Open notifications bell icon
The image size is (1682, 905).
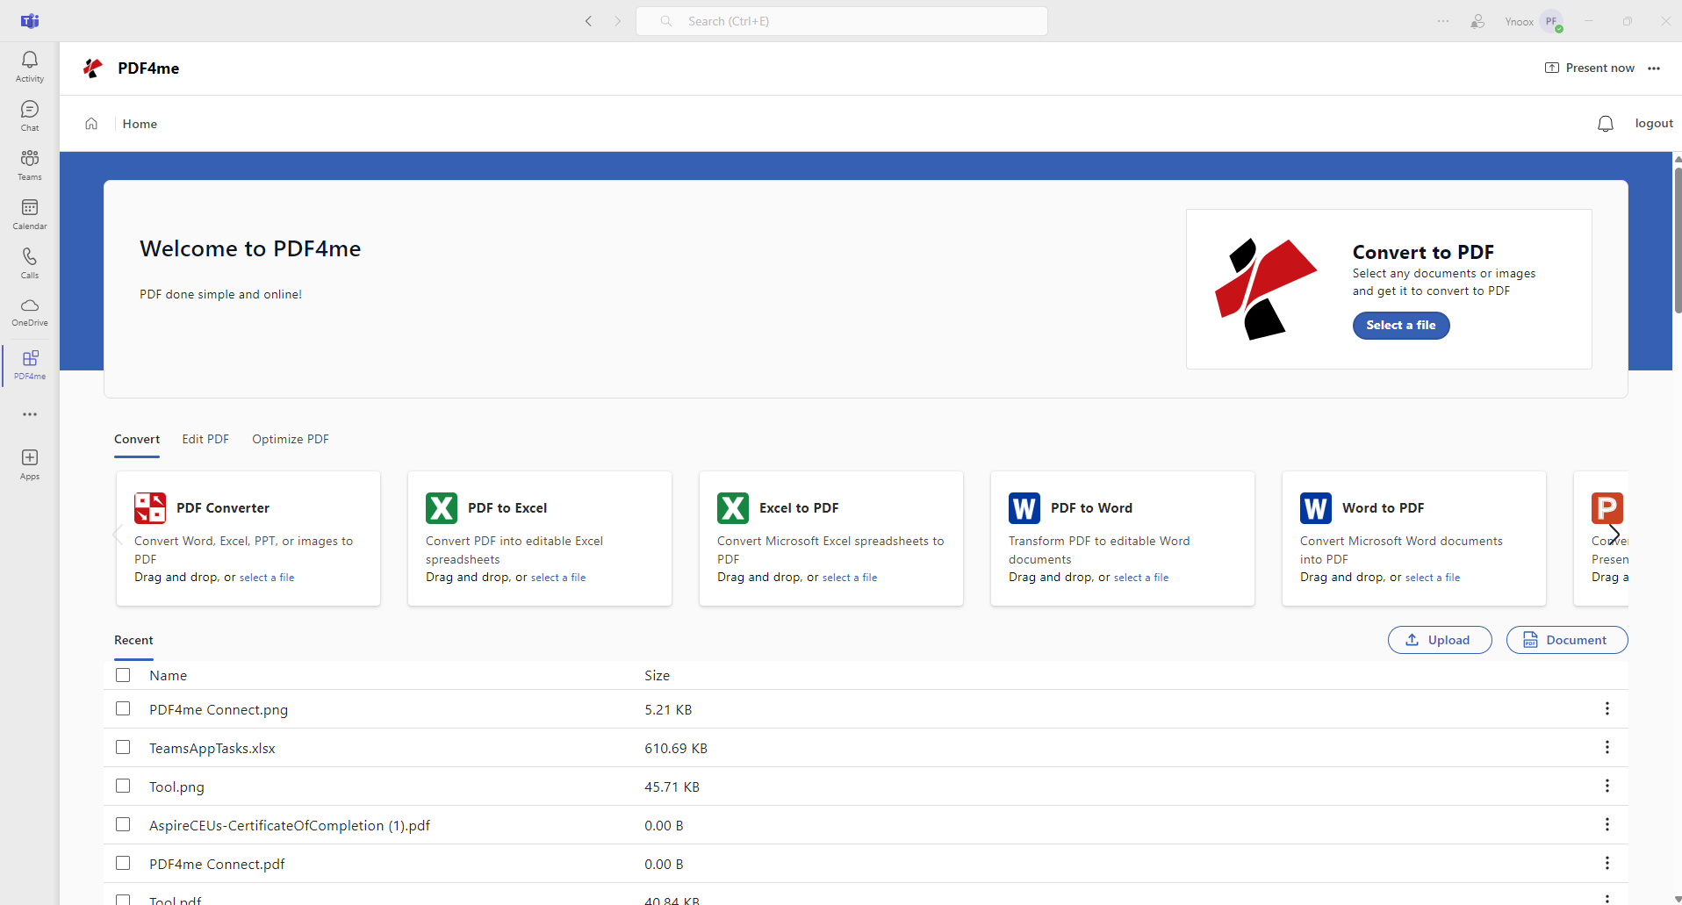point(1605,123)
